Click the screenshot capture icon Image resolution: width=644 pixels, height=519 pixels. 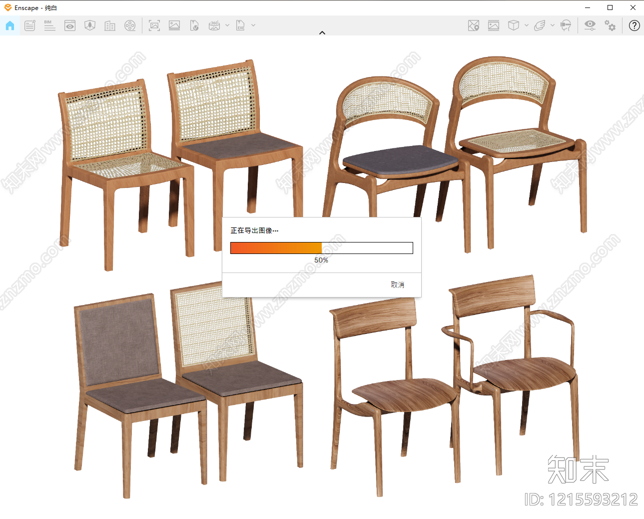point(154,25)
